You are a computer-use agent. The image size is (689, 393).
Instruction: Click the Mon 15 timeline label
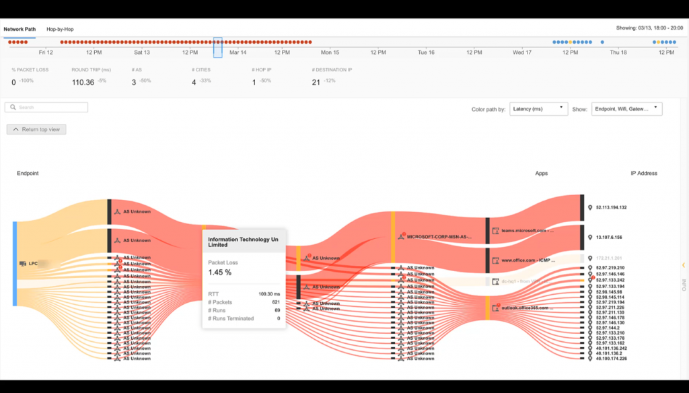coord(330,52)
